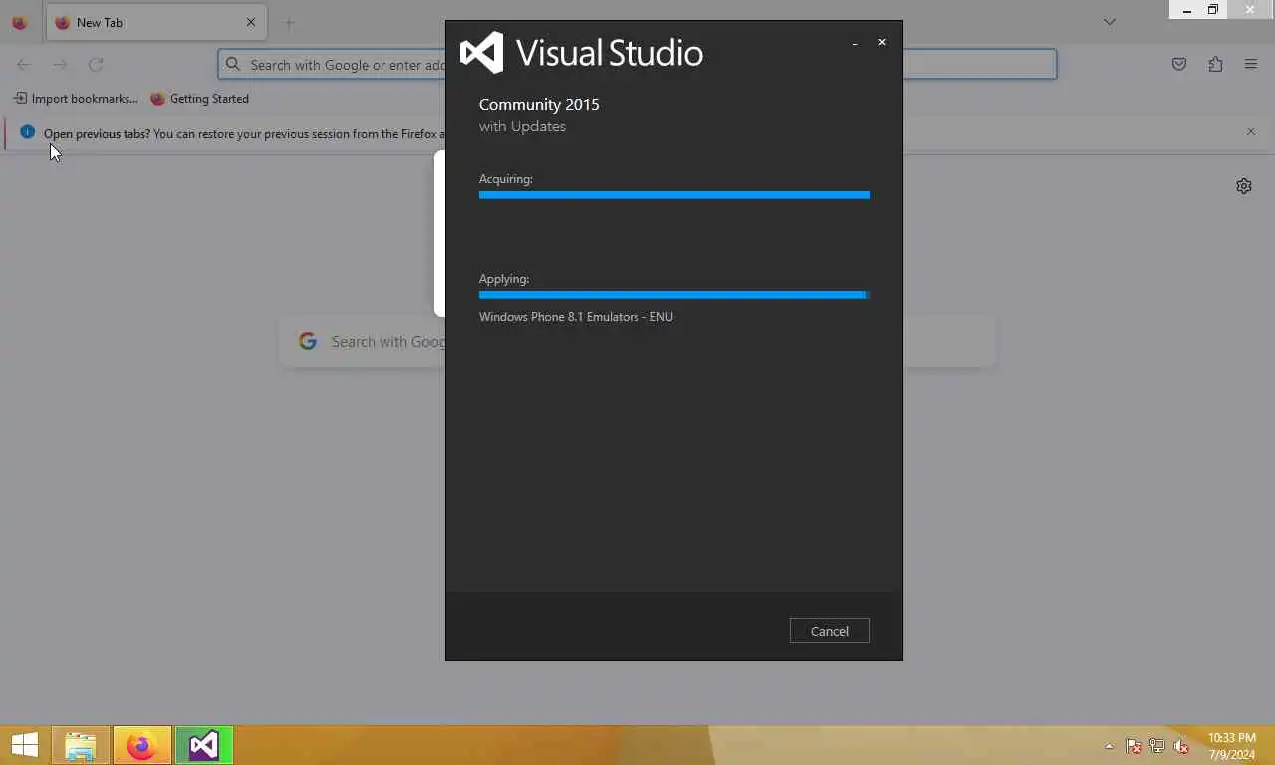
Task: Close the Visual Studio installer window
Action: pyautogui.click(x=882, y=42)
